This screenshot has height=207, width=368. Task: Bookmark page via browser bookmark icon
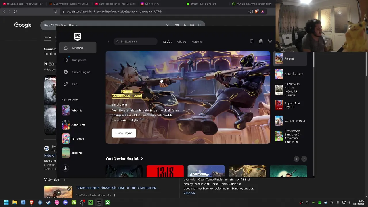pos(55,11)
